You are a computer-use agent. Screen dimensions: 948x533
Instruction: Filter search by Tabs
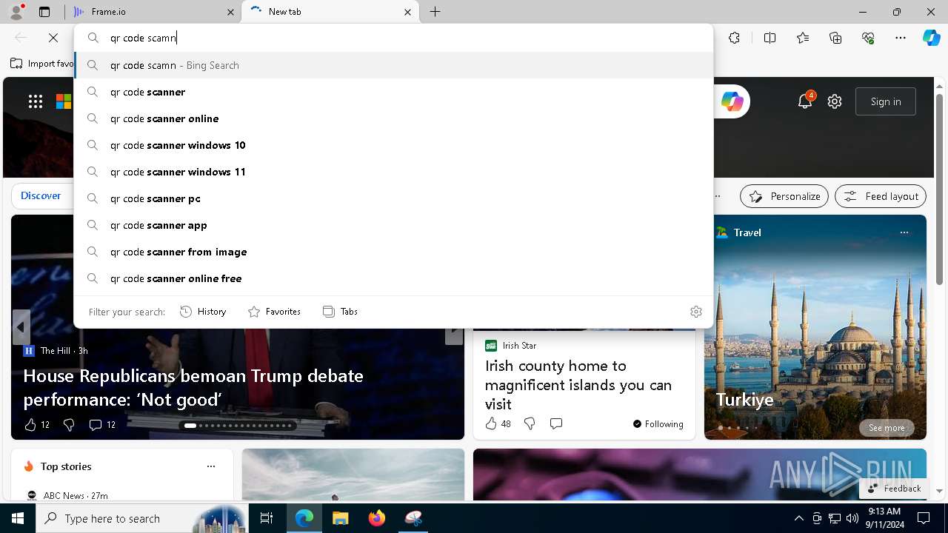[x=341, y=312]
